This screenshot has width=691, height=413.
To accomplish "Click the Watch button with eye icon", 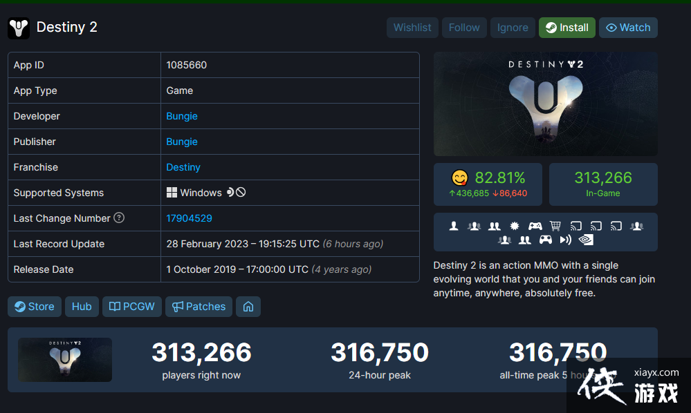I will point(628,28).
